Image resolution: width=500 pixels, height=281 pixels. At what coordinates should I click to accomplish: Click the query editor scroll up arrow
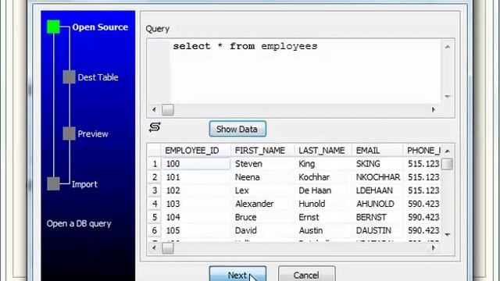[448, 47]
